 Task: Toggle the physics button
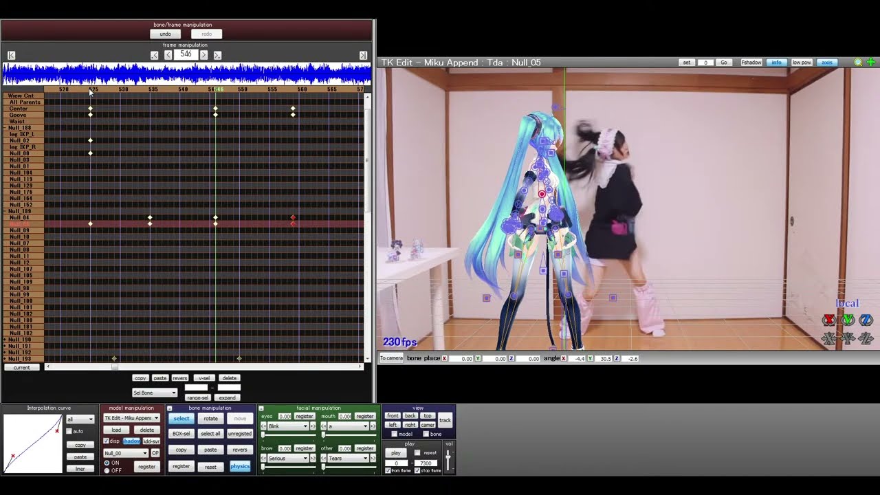240,466
